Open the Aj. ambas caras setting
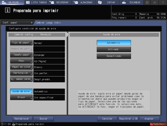This screenshot has width=167, height=126. coord(21,79)
